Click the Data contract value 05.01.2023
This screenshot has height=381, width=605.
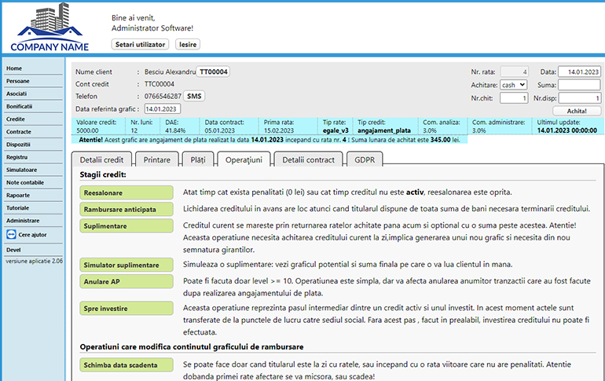219,130
